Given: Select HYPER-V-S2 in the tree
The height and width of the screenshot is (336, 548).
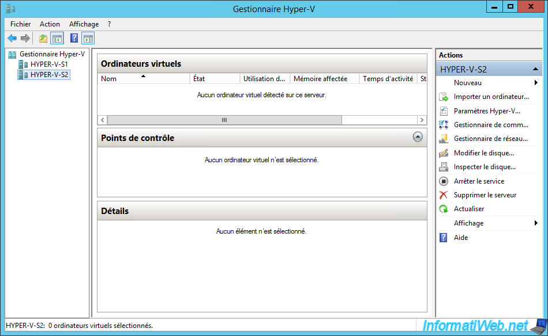Looking at the screenshot, I should click(49, 75).
